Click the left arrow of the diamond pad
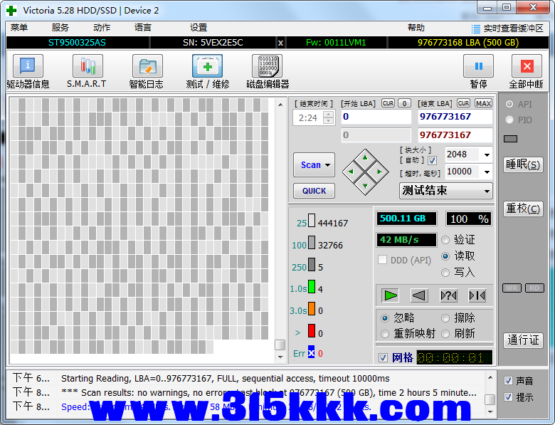This screenshot has width=555, height=425. coord(351,172)
